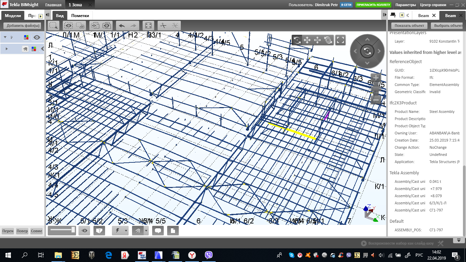Rotate view down on navigation wheel
Screen dimensions: 466x262
tap(367, 63)
